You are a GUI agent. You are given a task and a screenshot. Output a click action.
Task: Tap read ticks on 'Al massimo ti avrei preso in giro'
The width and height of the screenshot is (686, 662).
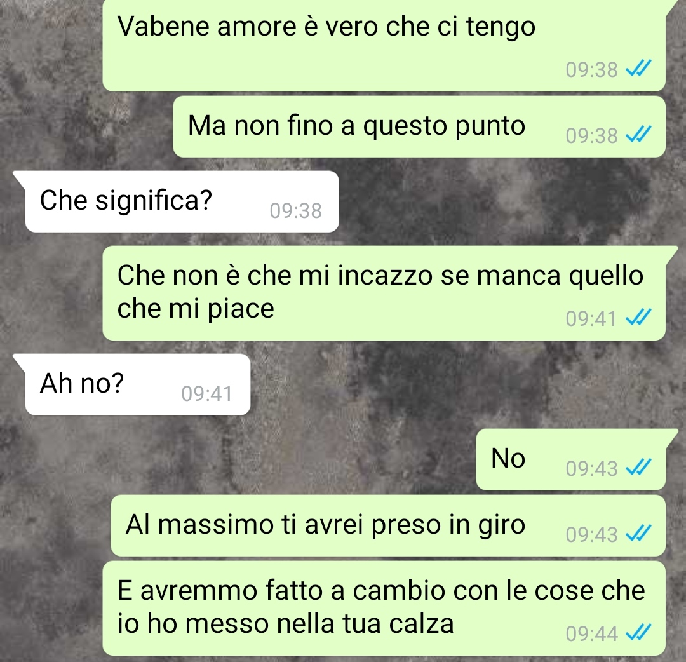(x=639, y=534)
